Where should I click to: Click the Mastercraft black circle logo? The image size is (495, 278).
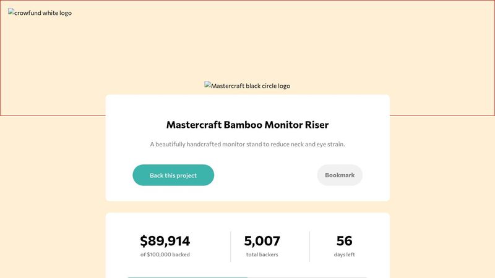pyautogui.click(x=247, y=86)
